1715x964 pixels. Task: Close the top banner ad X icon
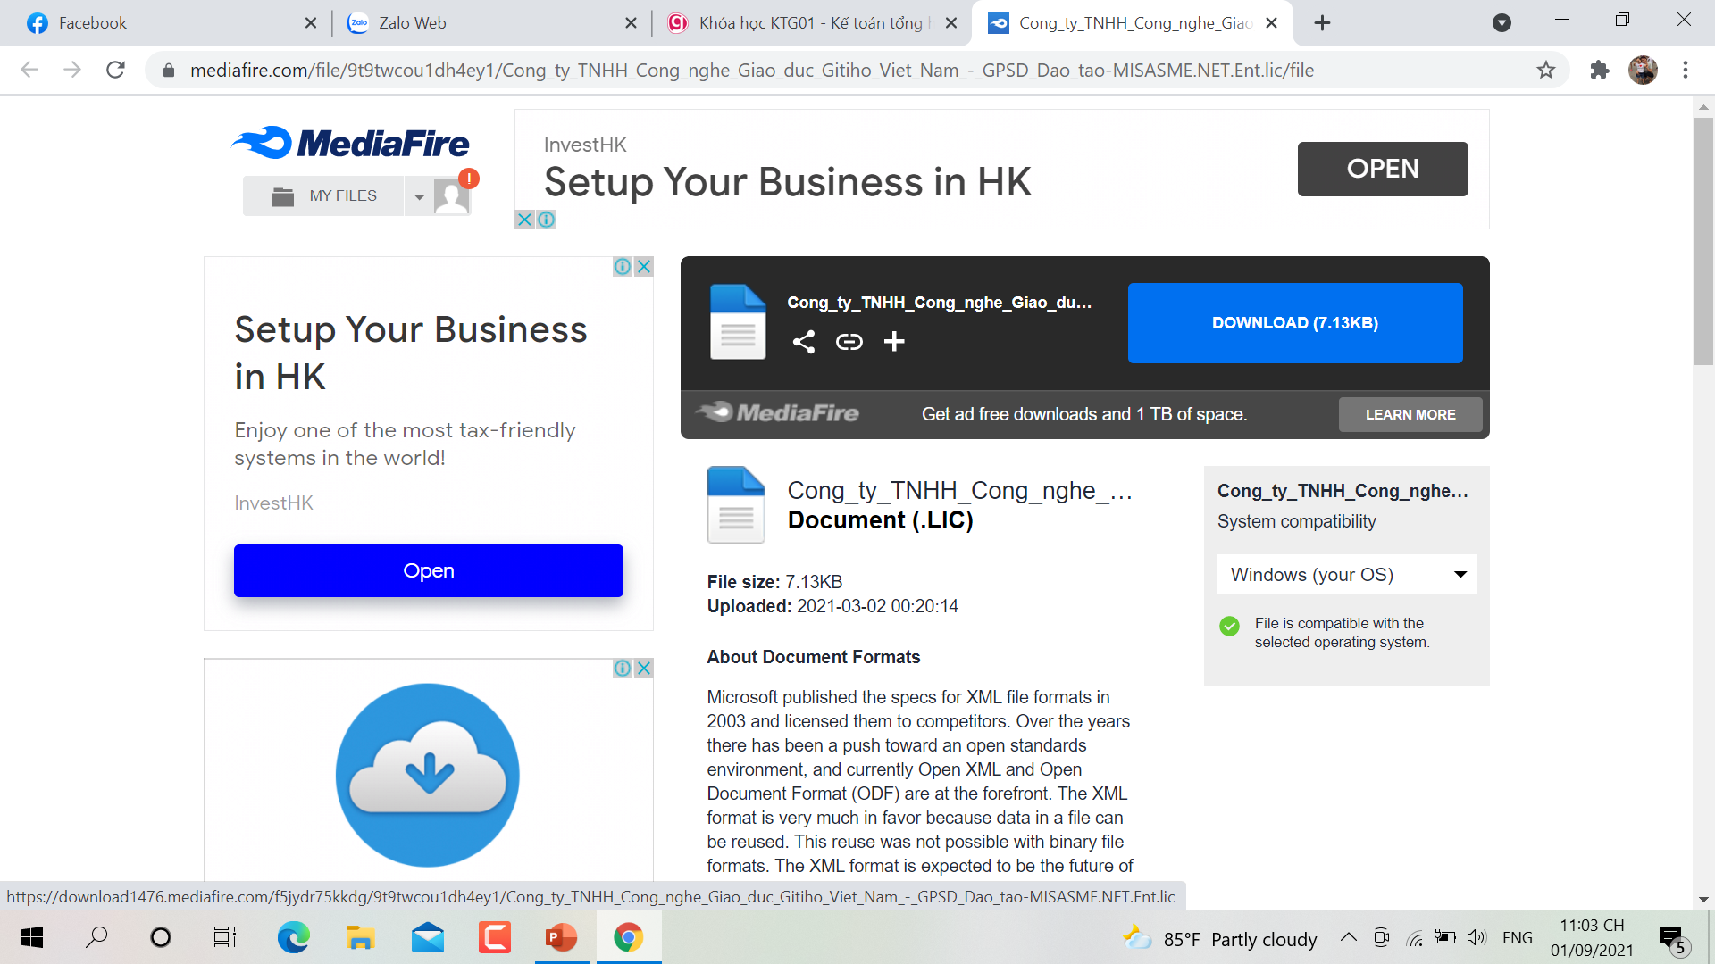point(525,220)
